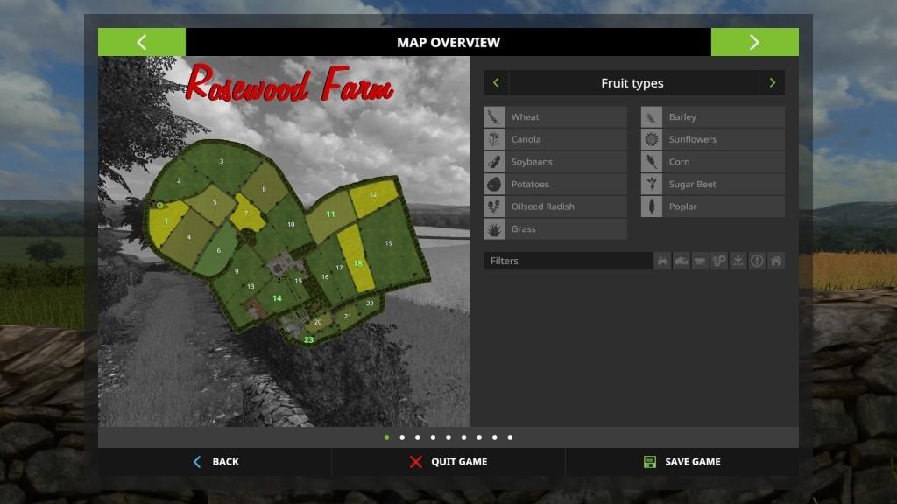Toggle the gears filter icon

719,261
